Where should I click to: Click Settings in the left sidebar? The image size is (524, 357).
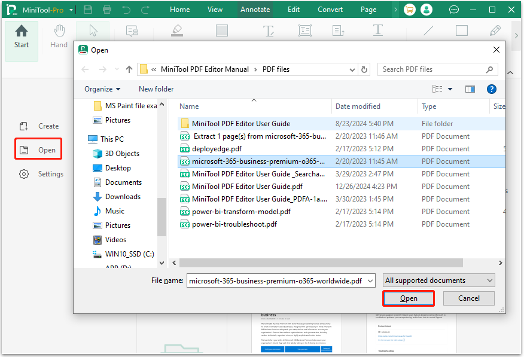pyautogui.click(x=41, y=174)
